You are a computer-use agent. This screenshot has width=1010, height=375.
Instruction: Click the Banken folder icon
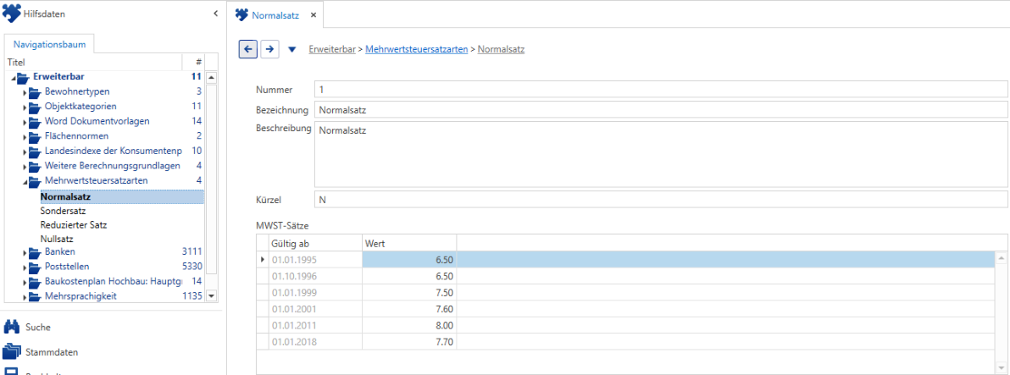coord(34,251)
